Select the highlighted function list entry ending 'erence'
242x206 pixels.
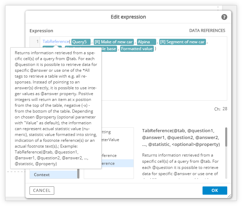point(117,163)
